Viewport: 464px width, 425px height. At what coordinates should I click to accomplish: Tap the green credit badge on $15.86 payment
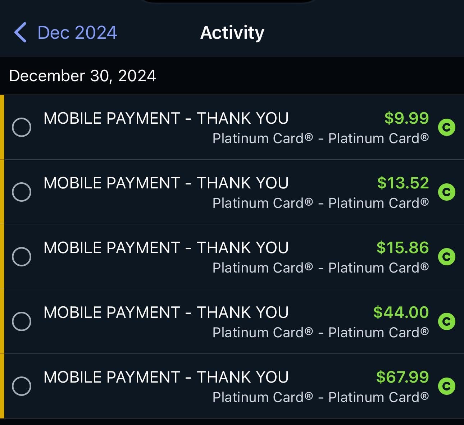[447, 256]
